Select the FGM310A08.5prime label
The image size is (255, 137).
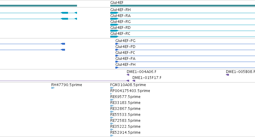128,85
